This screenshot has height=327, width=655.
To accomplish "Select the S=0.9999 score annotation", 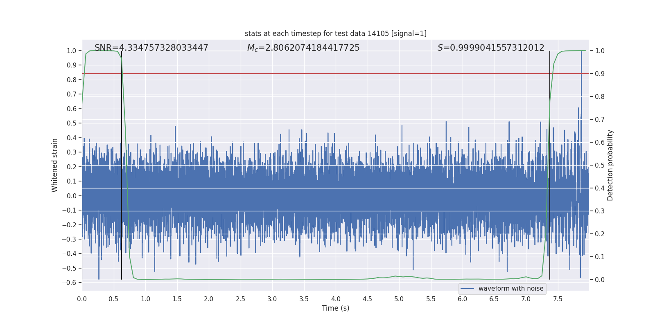I will (490, 48).
